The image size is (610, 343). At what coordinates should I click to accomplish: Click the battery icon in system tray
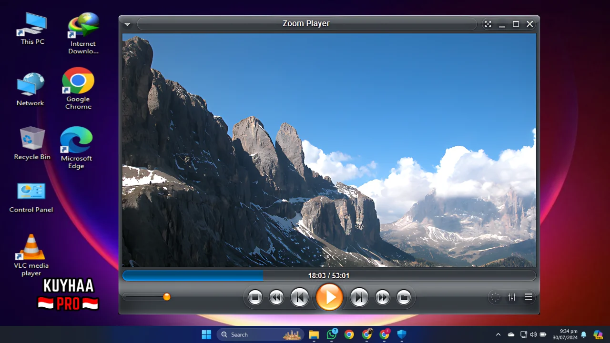coord(543,334)
